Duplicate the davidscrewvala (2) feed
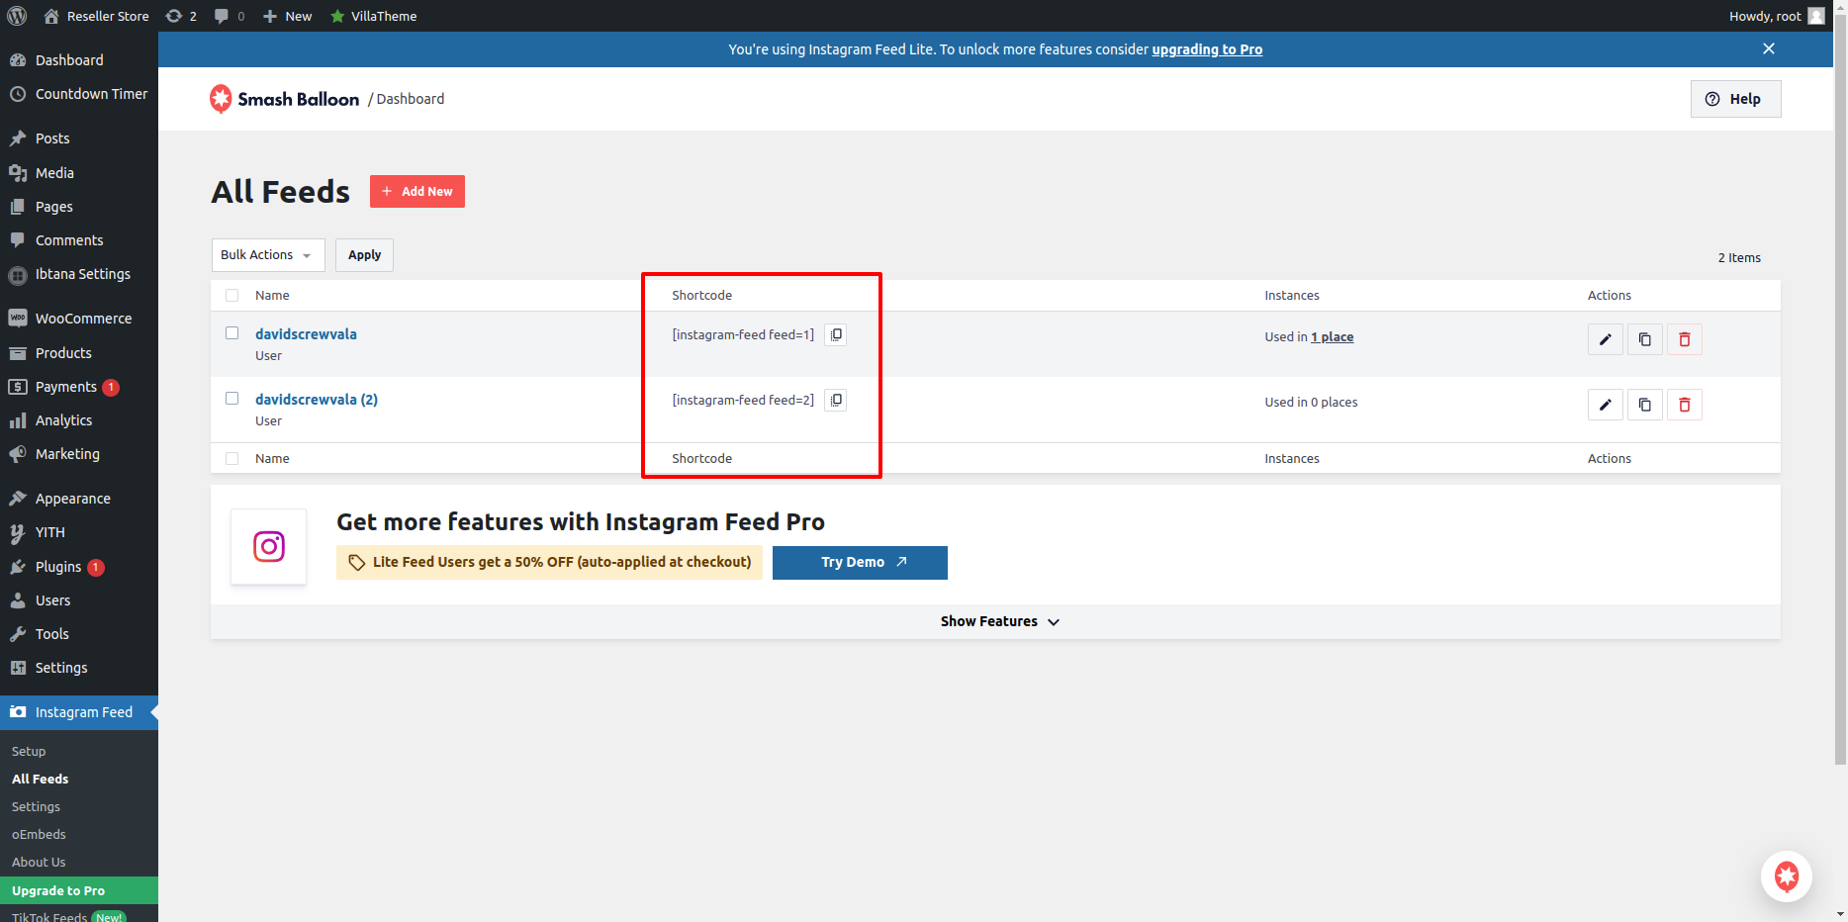The width and height of the screenshot is (1848, 922). click(x=1644, y=405)
